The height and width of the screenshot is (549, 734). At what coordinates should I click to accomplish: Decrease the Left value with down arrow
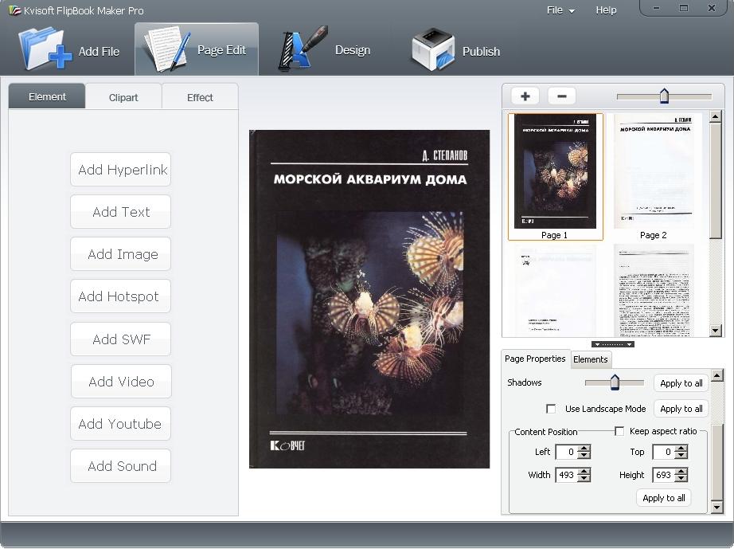coord(584,456)
